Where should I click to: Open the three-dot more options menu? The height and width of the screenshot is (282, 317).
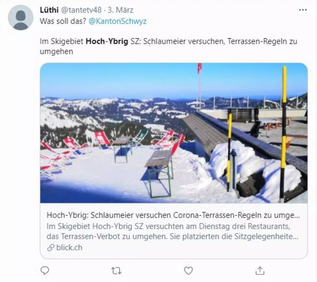point(303,10)
